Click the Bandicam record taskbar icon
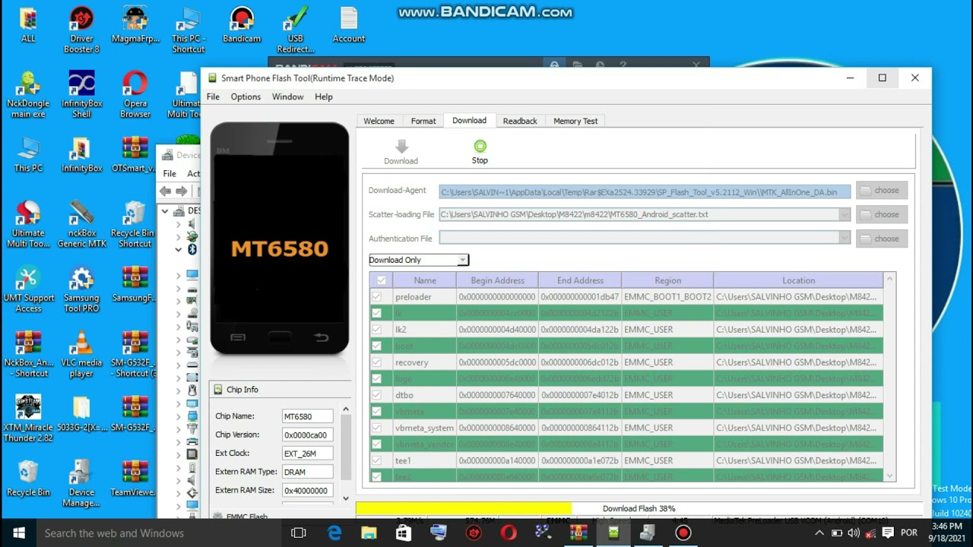 (x=683, y=533)
